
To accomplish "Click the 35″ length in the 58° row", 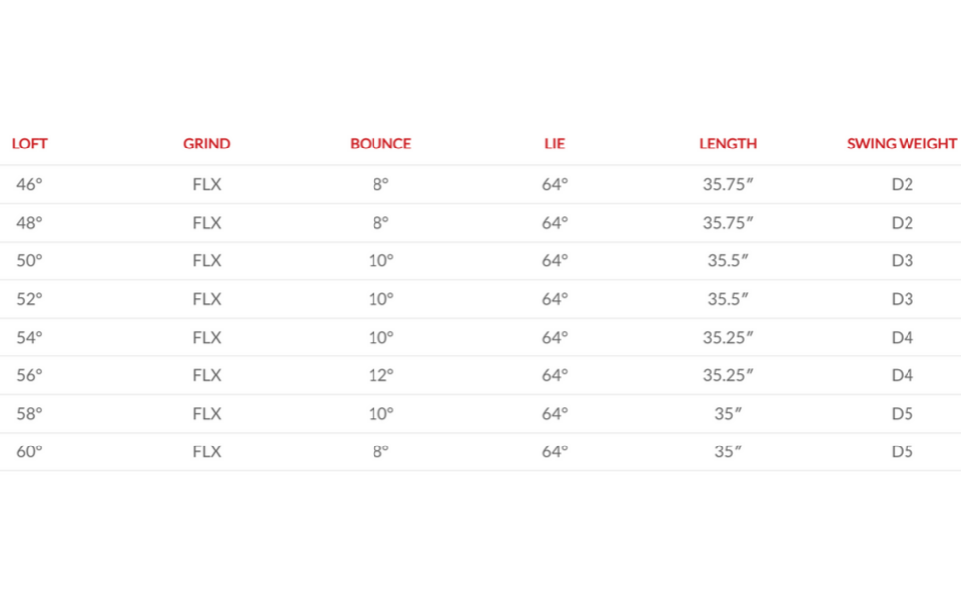I will point(728,414).
